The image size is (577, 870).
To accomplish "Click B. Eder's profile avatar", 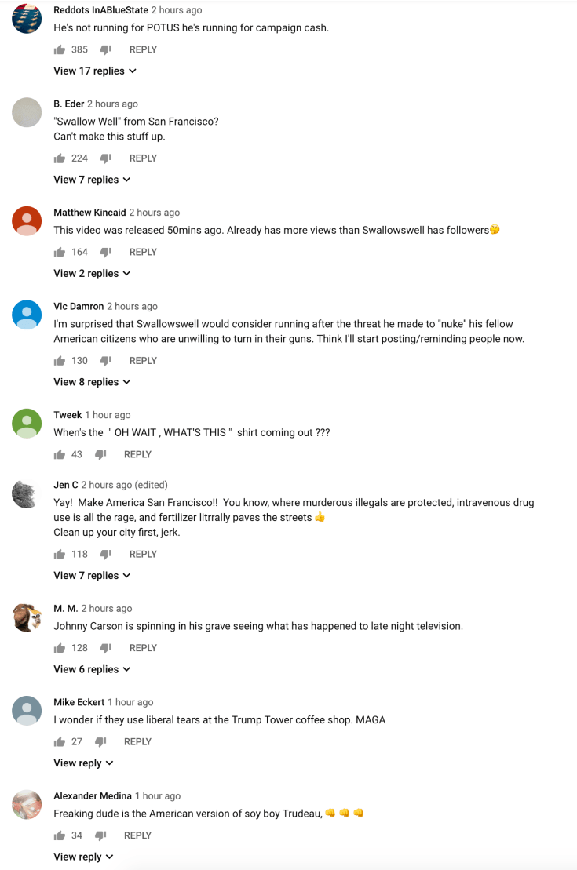I will (x=27, y=111).
